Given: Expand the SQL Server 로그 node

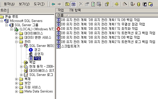Looking at the screenshot, I should pyautogui.click(x=21, y=75).
